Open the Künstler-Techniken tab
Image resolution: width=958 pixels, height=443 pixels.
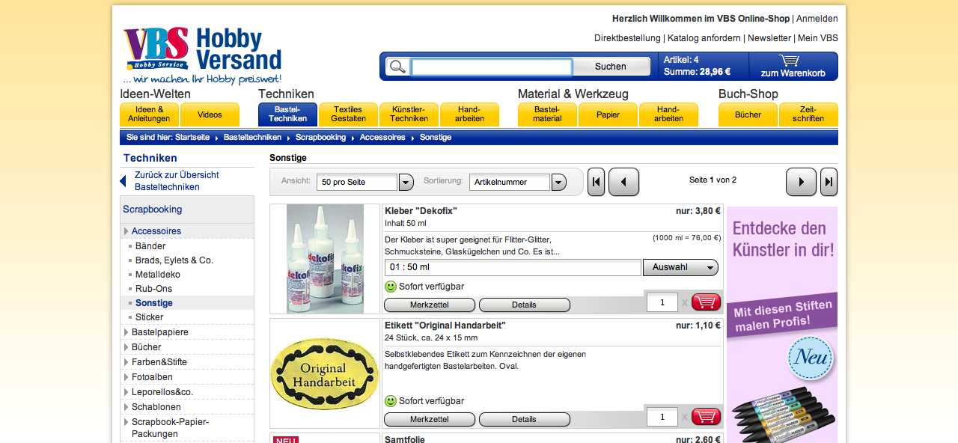[x=409, y=114]
